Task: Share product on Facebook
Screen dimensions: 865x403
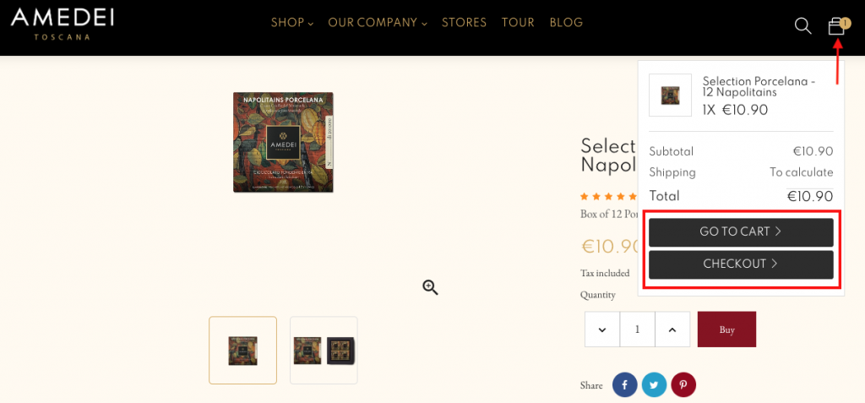Action: tap(625, 384)
